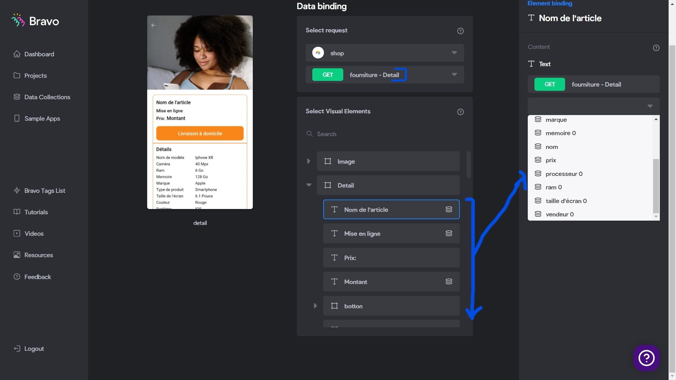Screen dimensions: 676x380
Task: Open Resources page
Action: (33, 255)
